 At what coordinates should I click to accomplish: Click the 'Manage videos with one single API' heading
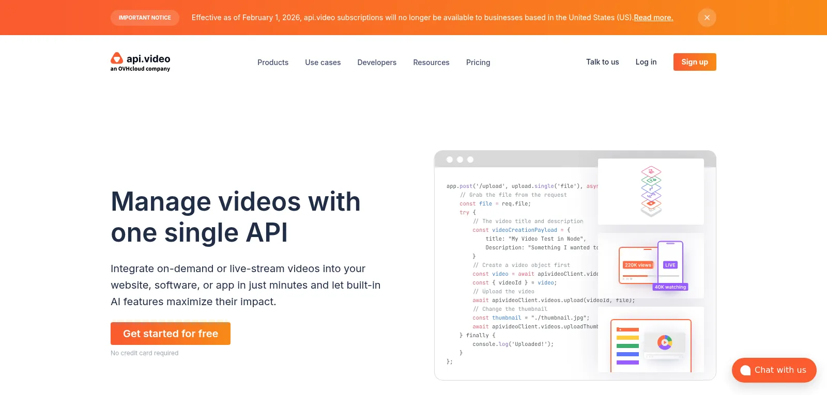(236, 217)
